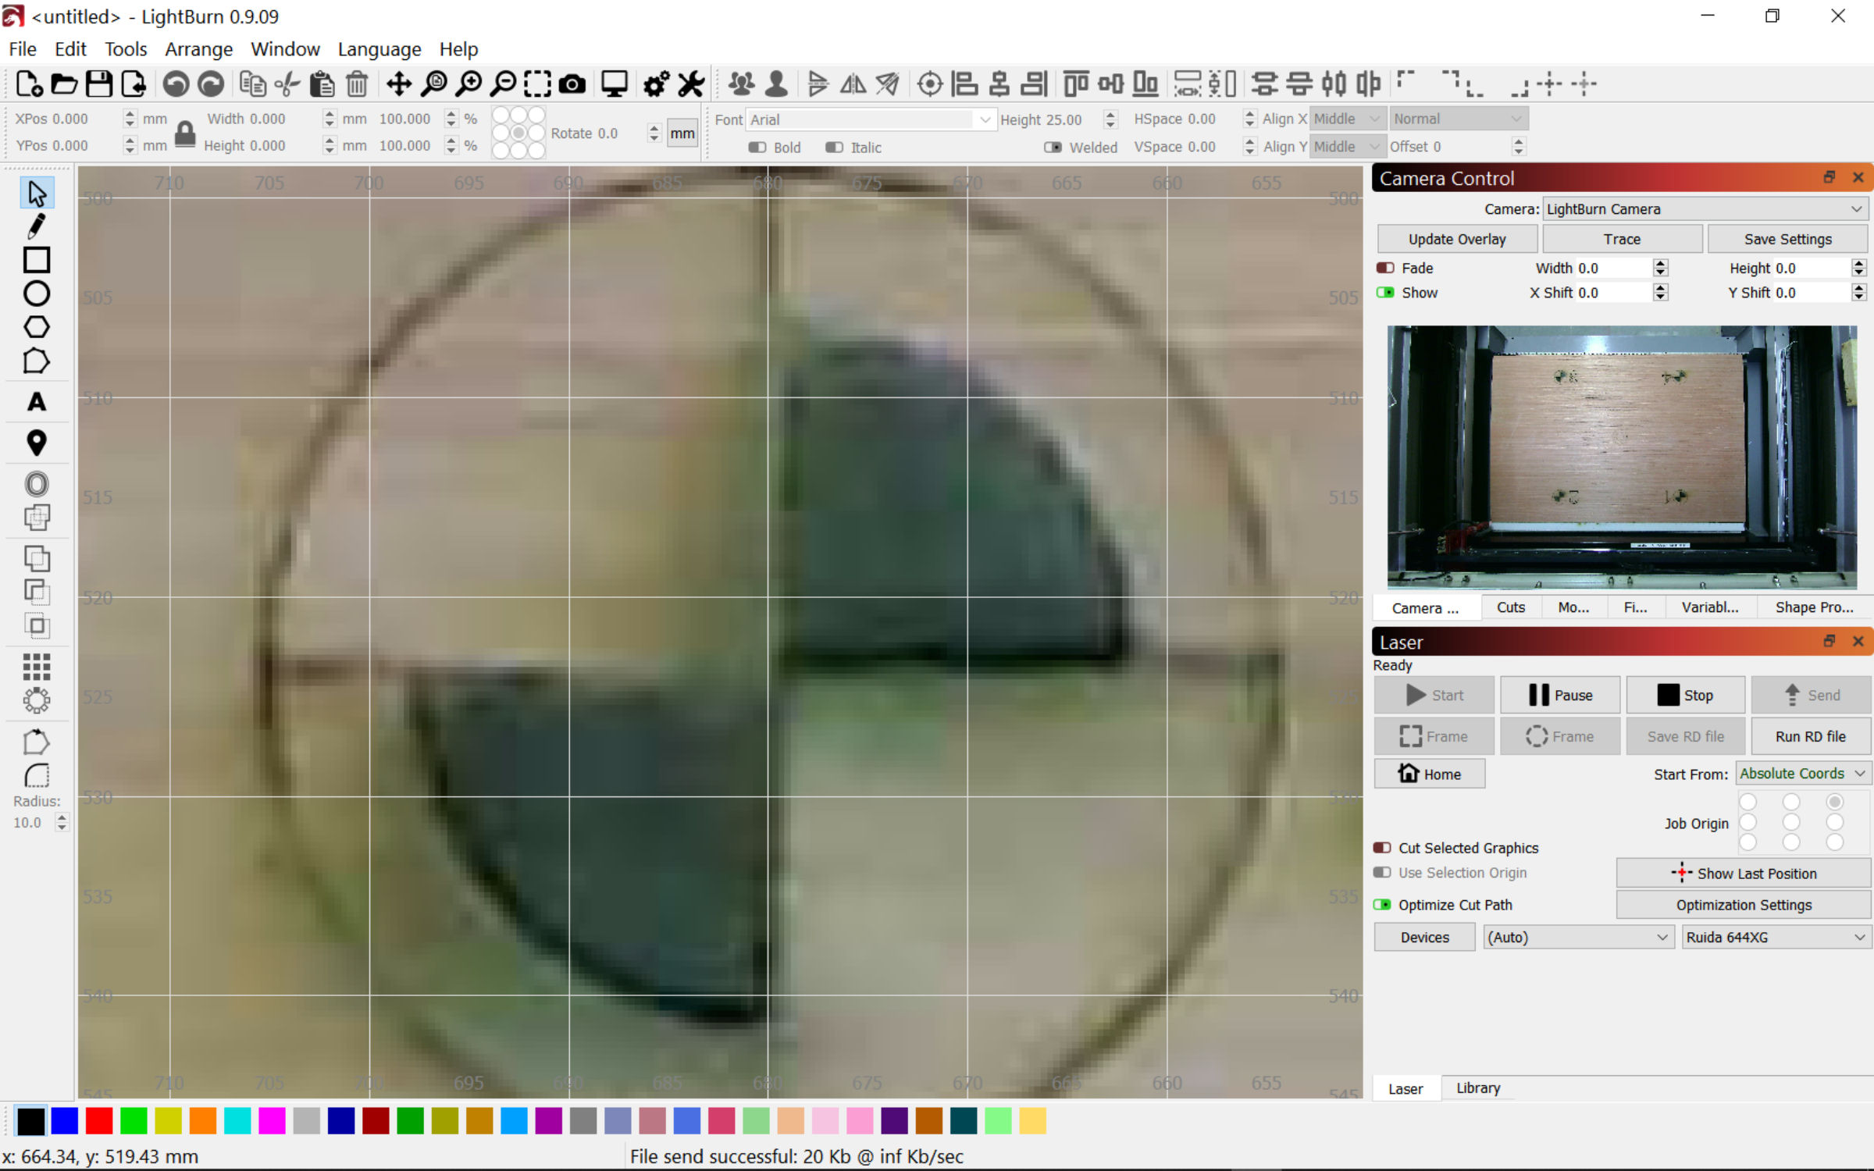This screenshot has width=1874, height=1171.
Task: Select the Rectangle tool
Action: [36, 259]
